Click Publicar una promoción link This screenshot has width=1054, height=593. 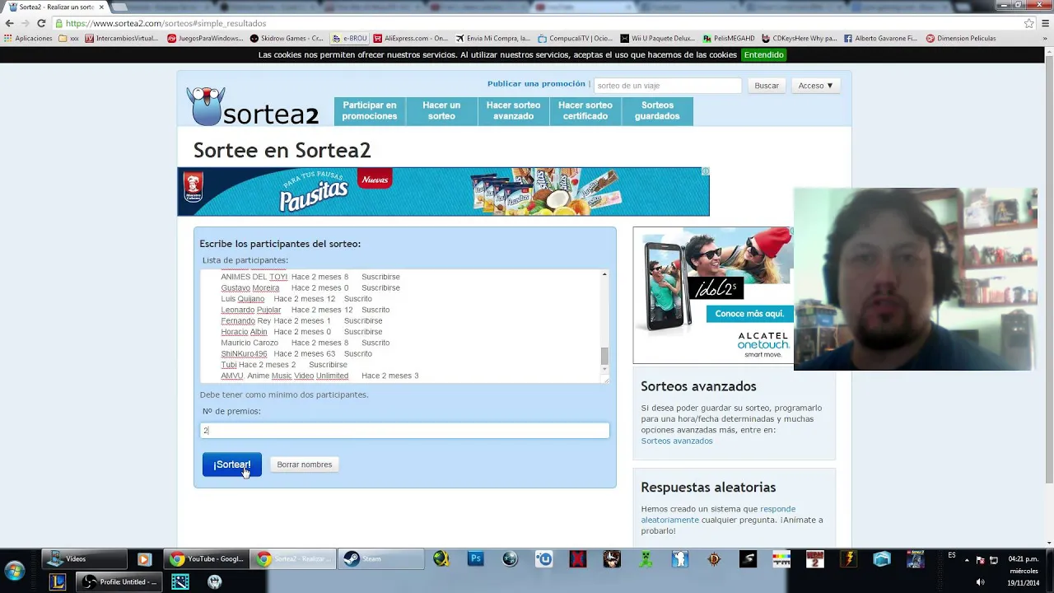[x=536, y=84]
